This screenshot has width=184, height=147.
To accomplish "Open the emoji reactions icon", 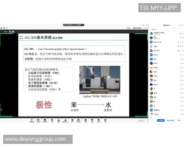I will point(92,120).
